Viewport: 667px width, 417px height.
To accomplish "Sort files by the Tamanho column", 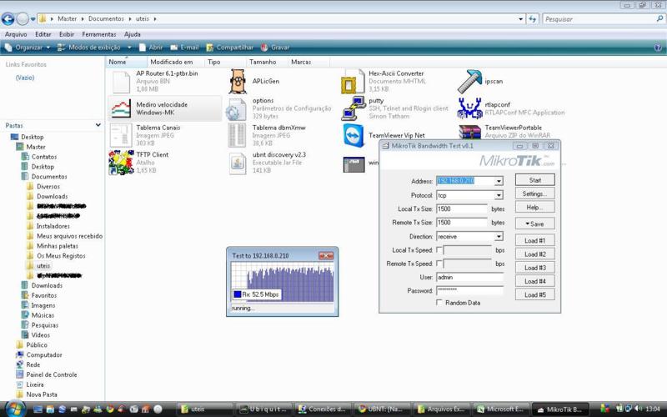I will pyautogui.click(x=266, y=62).
